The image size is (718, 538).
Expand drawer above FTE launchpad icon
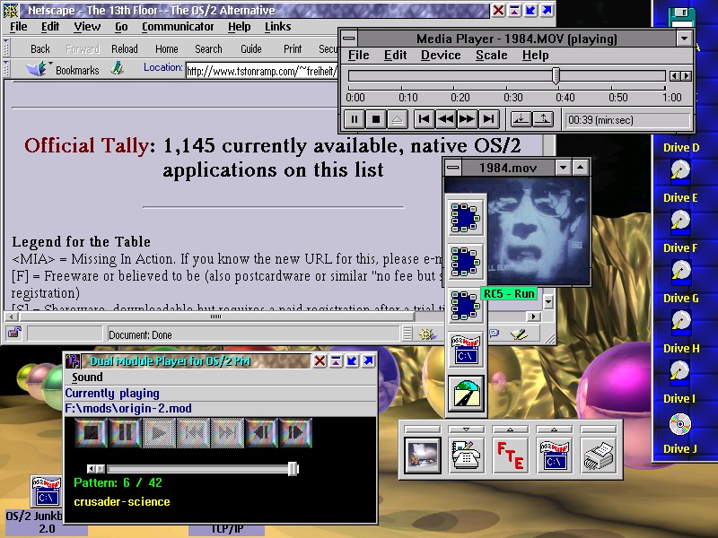click(510, 430)
